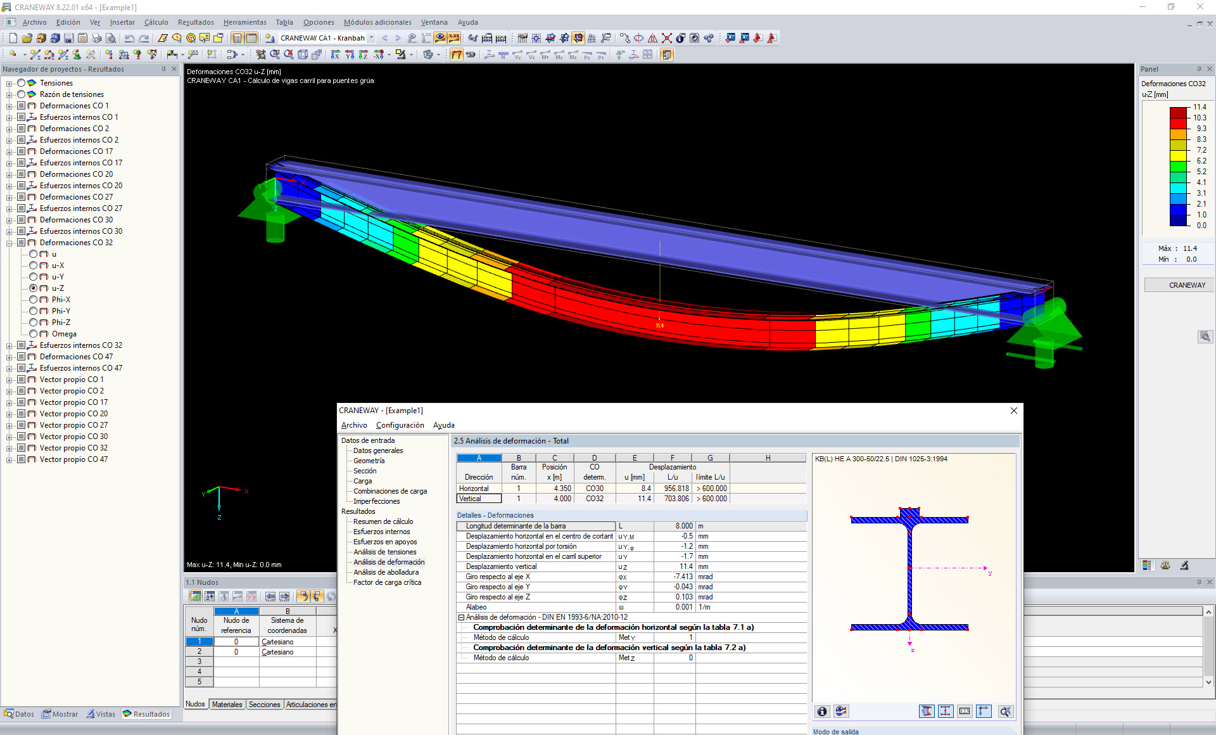Click the Print toolbar icon

tap(96, 38)
